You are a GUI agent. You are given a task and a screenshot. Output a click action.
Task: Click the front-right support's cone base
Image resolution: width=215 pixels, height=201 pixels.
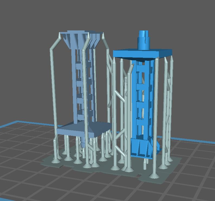point(155,175)
